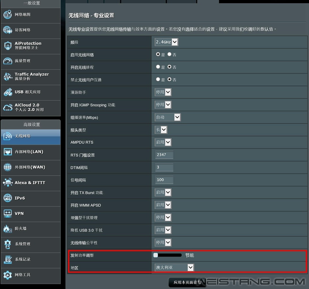The height and width of the screenshot is (289, 309).
Task: Click the Traffic Analyzer icon
Action: pos(8,76)
